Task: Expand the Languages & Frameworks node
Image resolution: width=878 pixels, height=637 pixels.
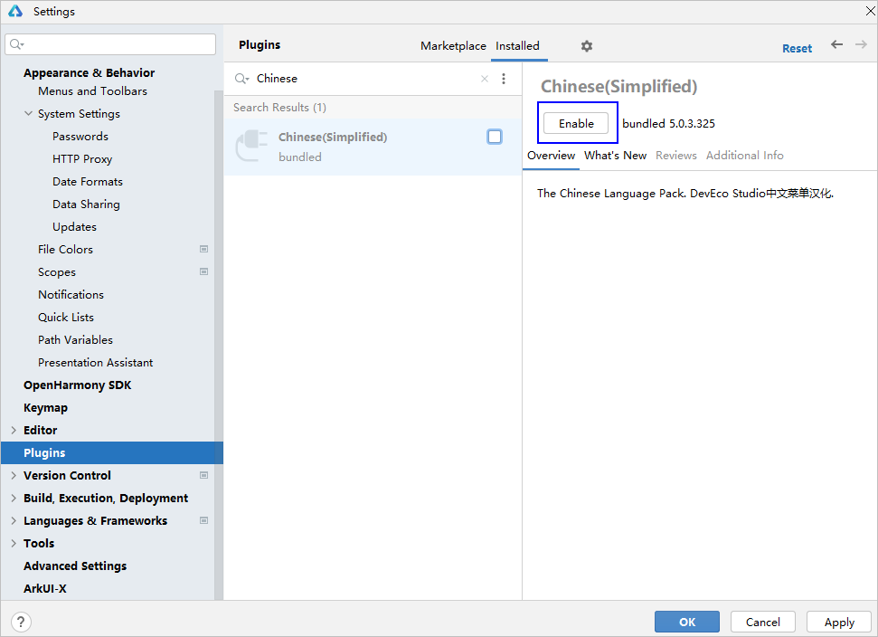Action: coord(14,520)
